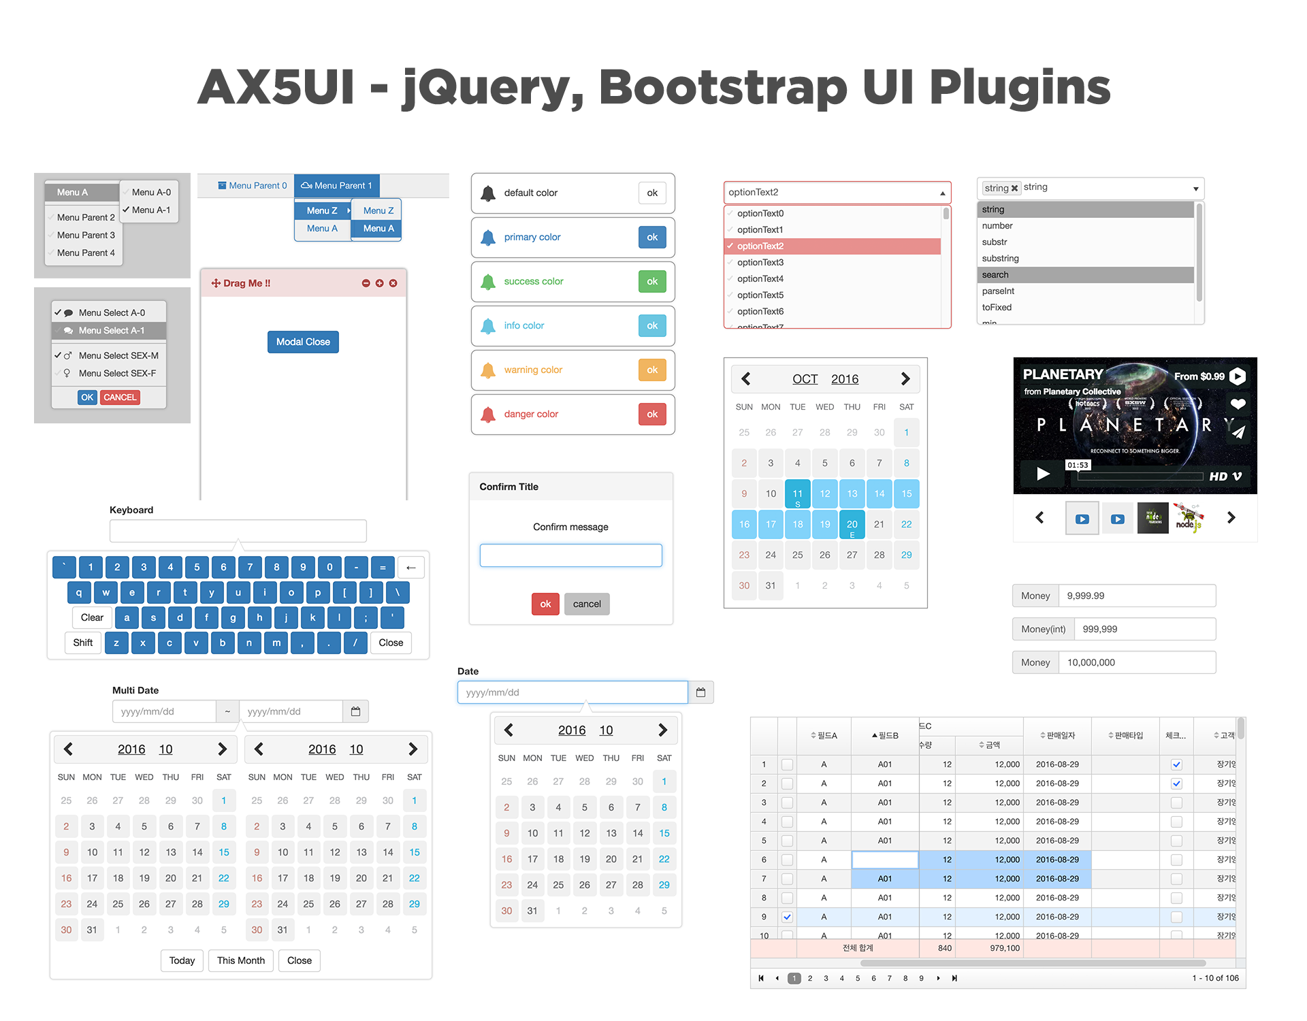Uncheck the row 9 selection checkbox
Image resolution: width=1307 pixels, height=1021 pixels.
click(787, 917)
